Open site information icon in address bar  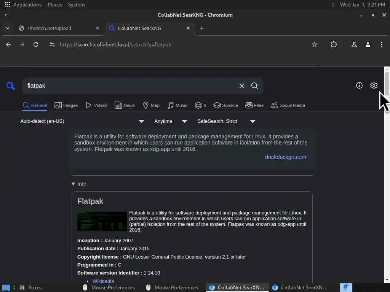52,44
